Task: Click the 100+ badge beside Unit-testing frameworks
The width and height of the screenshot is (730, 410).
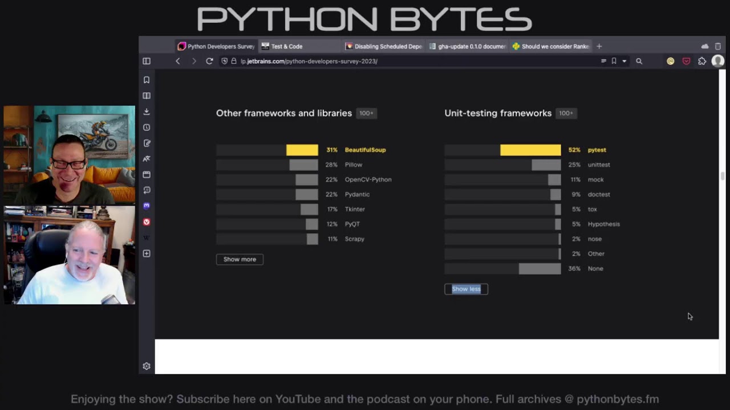Action: (x=566, y=113)
